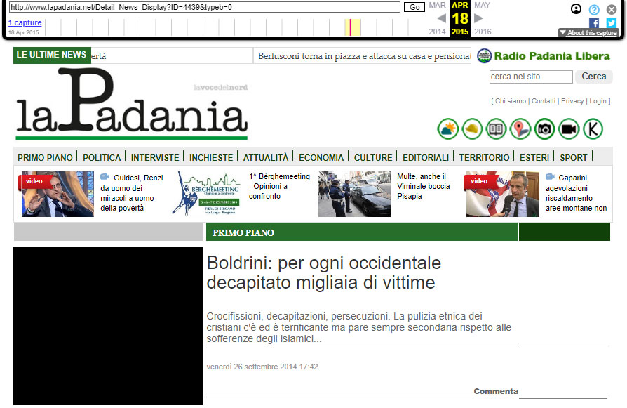This screenshot has width=627, height=408.
Task: Go to the next capture arrow
Action: tap(478, 18)
